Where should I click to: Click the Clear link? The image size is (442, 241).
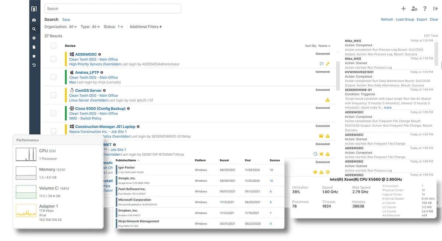pos(434,20)
